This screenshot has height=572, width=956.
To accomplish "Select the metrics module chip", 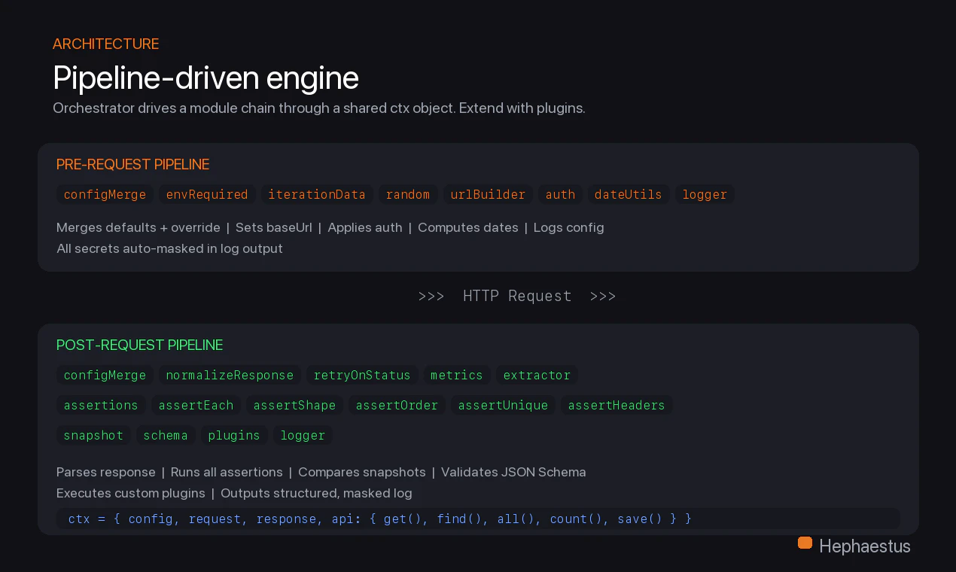I will (457, 375).
